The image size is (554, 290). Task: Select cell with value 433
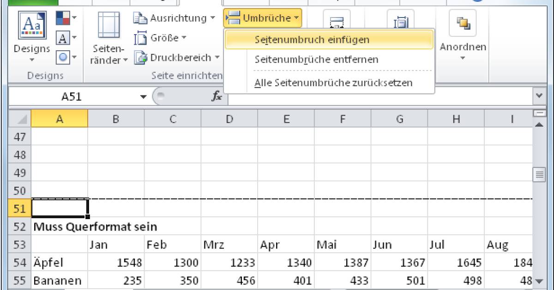click(x=343, y=281)
